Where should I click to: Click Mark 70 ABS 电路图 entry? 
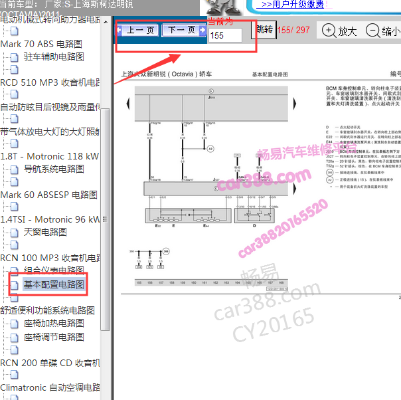[41, 44]
